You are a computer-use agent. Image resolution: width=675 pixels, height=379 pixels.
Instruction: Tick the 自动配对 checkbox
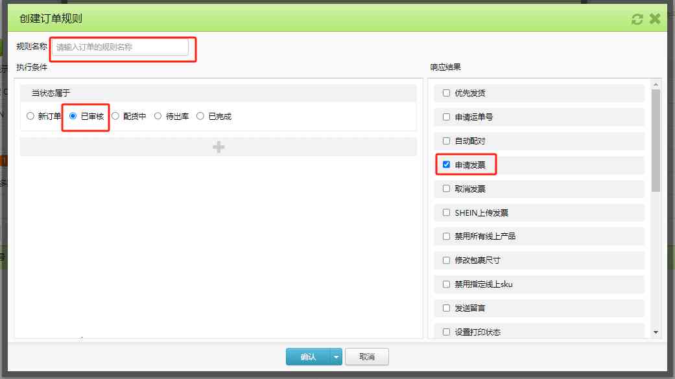(446, 141)
